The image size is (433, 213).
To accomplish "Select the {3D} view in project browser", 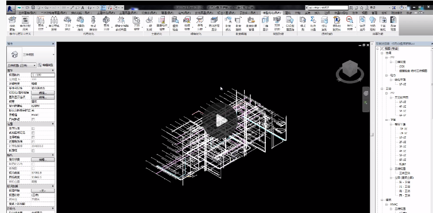I will pyautogui.click(x=402, y=66).
